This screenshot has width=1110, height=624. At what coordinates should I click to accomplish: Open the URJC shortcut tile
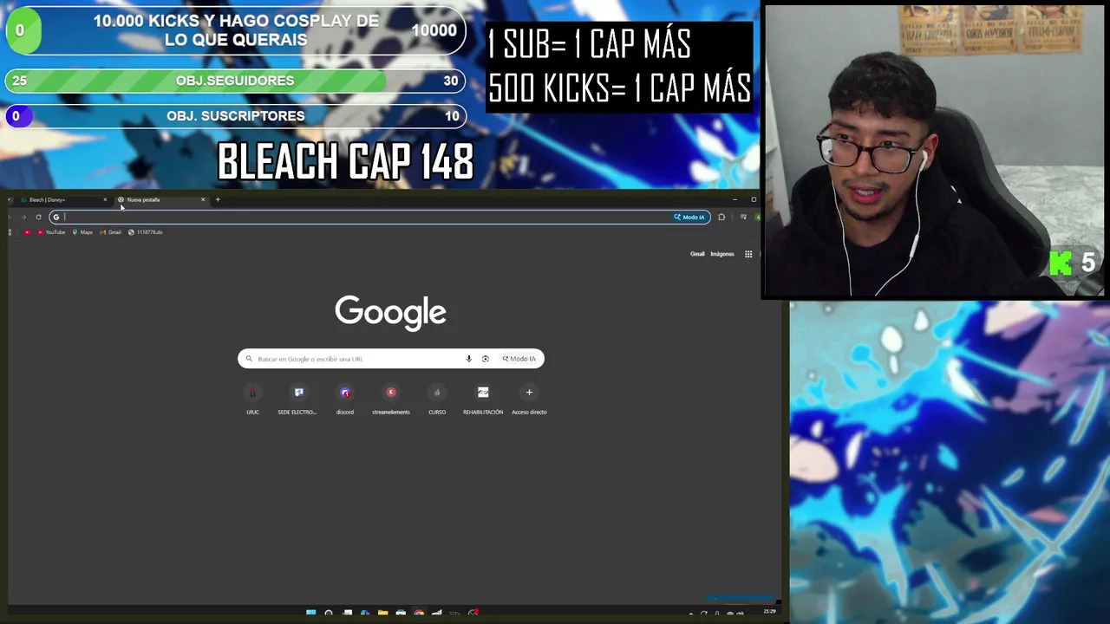tap(252, 400)
